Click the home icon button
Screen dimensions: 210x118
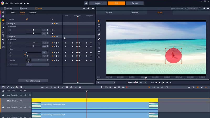[x=86, y=3]
